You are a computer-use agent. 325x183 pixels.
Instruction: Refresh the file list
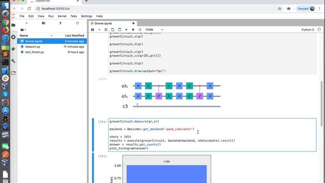point(77,23)
